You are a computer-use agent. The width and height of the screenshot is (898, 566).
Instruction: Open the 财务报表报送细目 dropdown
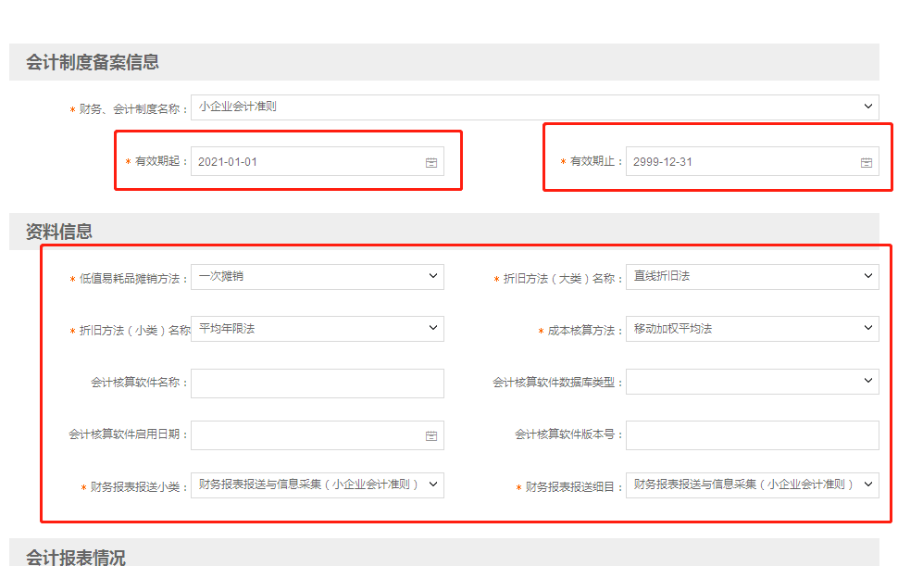[x=867, y=484]
